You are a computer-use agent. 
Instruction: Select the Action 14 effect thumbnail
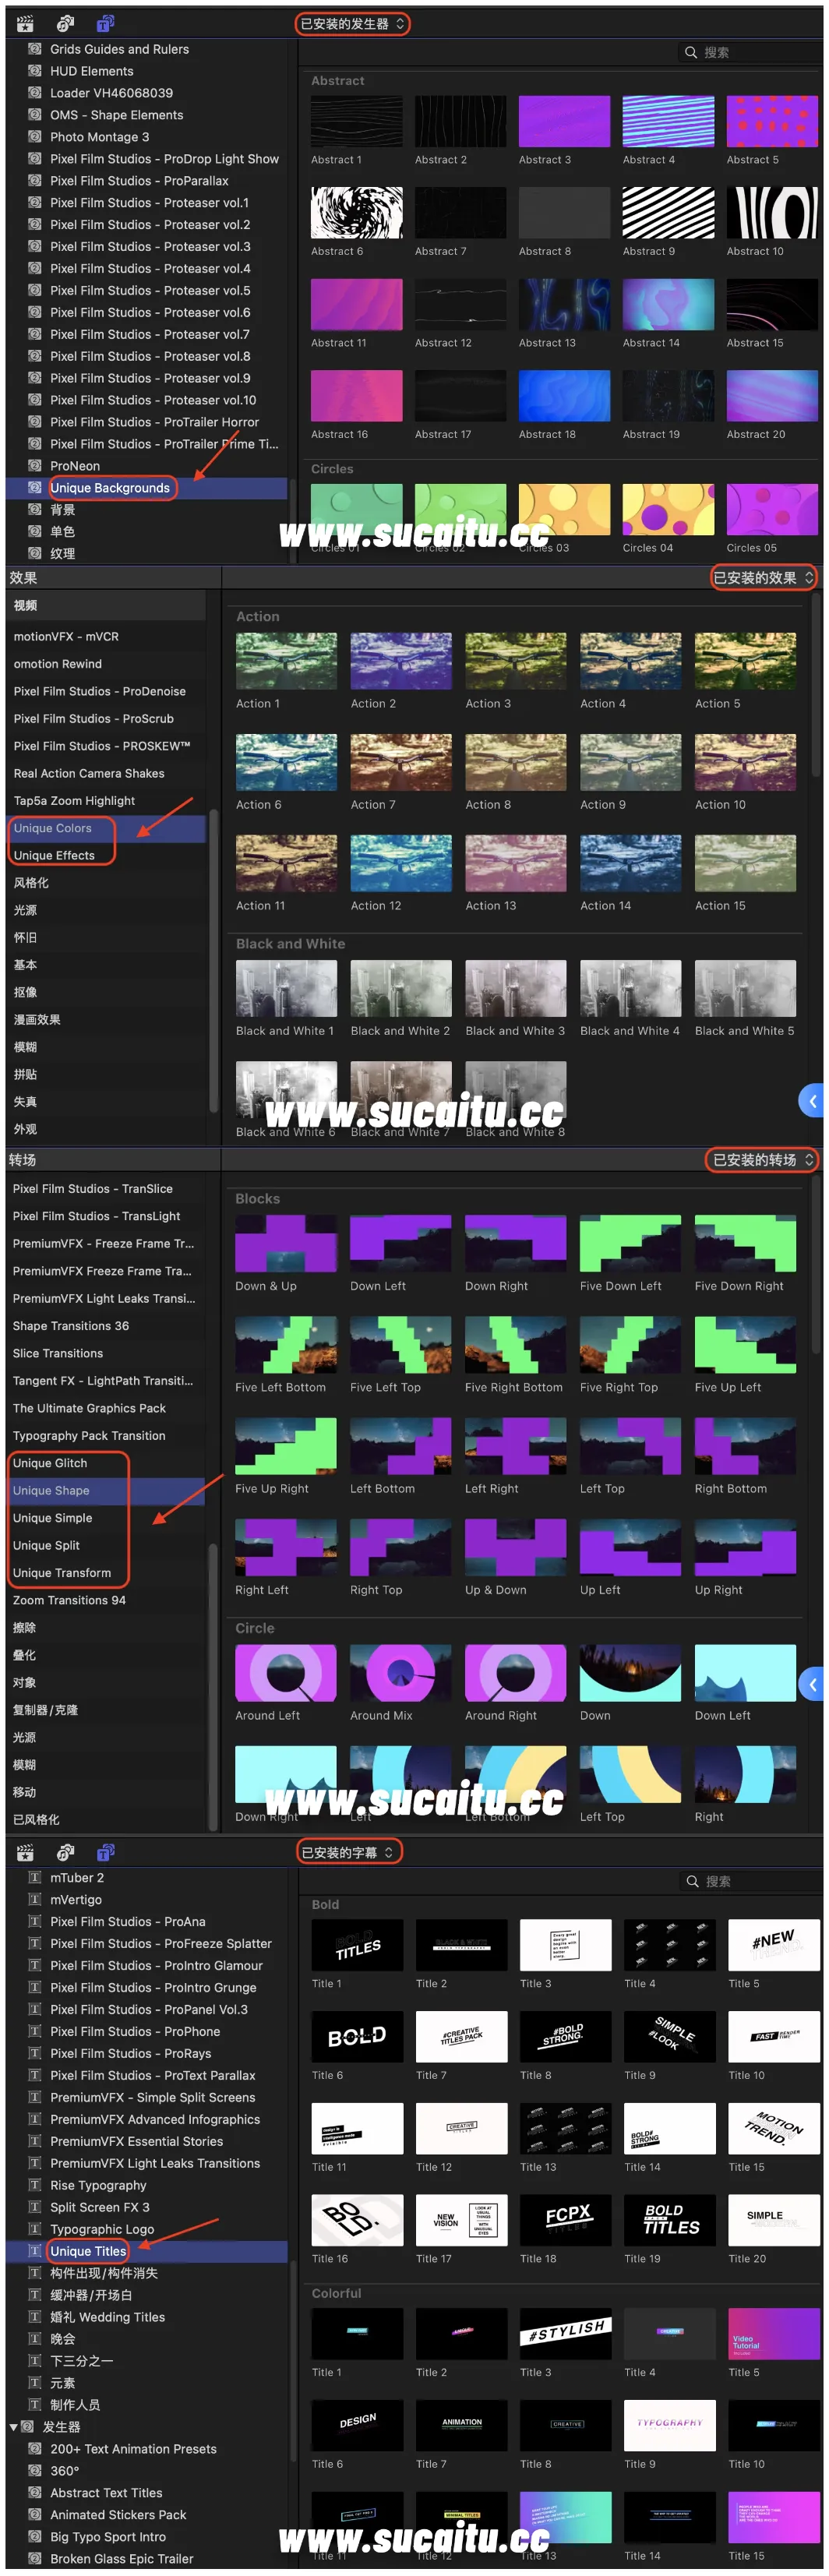631,863
